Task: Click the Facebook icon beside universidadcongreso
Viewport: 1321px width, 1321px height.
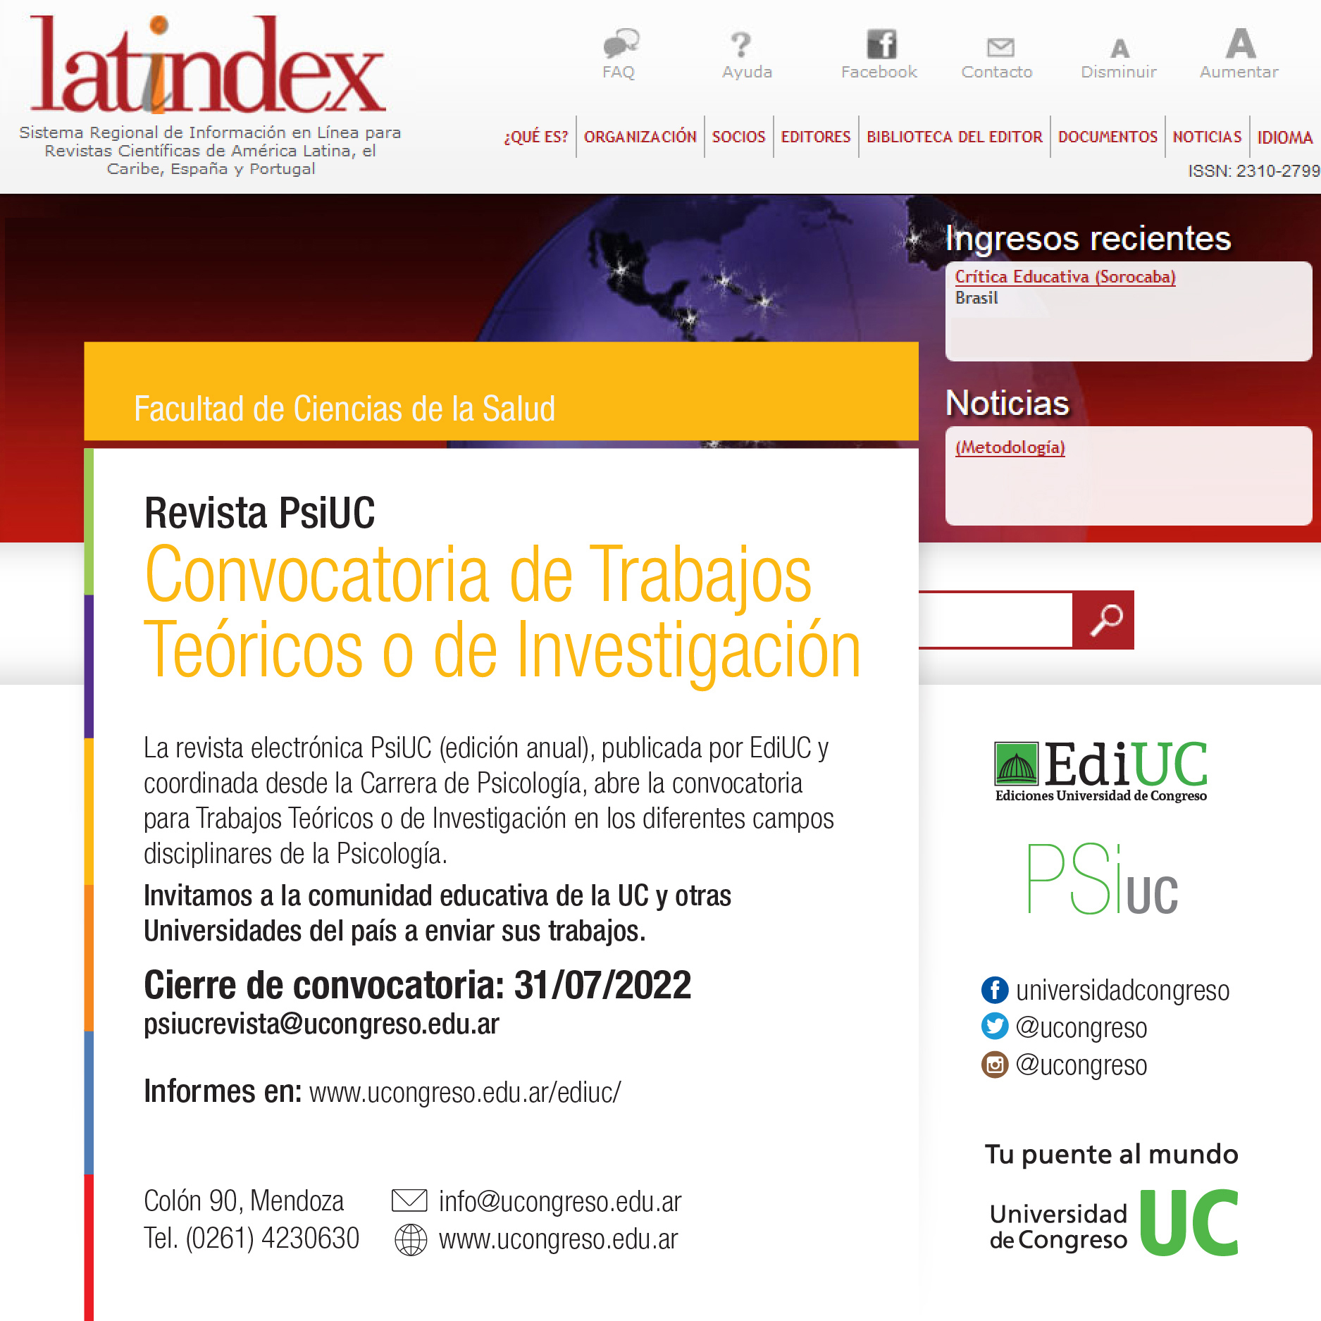Action: pyautogui.click(x=995, y=989)
